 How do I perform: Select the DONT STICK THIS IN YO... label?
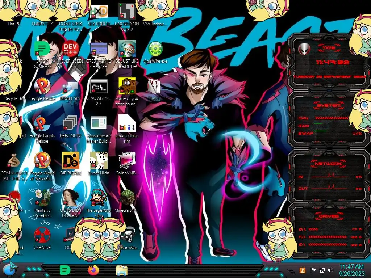coord(71,26)
